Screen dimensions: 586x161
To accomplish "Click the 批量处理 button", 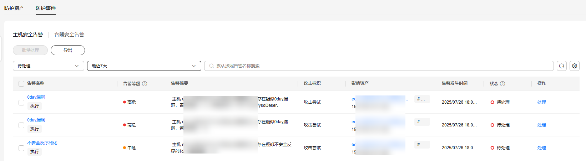I will pos(30,50).
